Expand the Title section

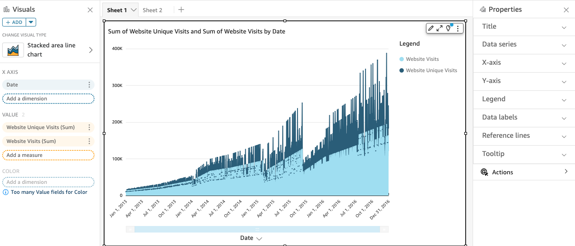(524, 27)
